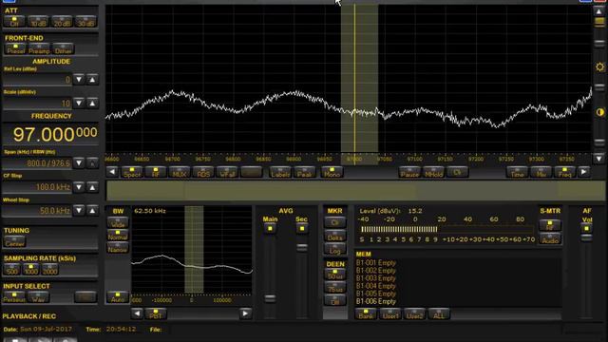Increase the Ref Lev value with up arrow

pos(92,80)
